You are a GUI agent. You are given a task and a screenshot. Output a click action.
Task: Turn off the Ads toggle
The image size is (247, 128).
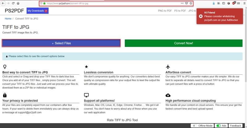click(219, 126)
